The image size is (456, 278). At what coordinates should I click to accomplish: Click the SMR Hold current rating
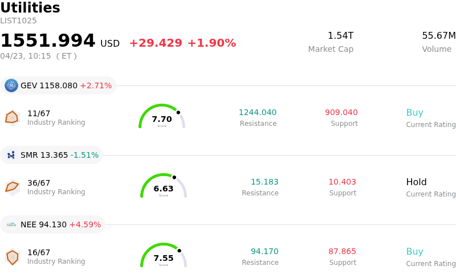[416, 182]
